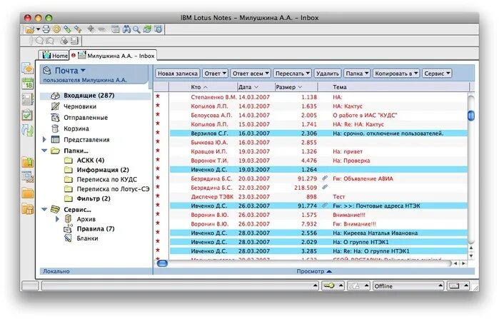The height and width of the screenshot is (319, 499).
Task: Open Calendar sidebar icon showing 18
Action: coord(28,84)
